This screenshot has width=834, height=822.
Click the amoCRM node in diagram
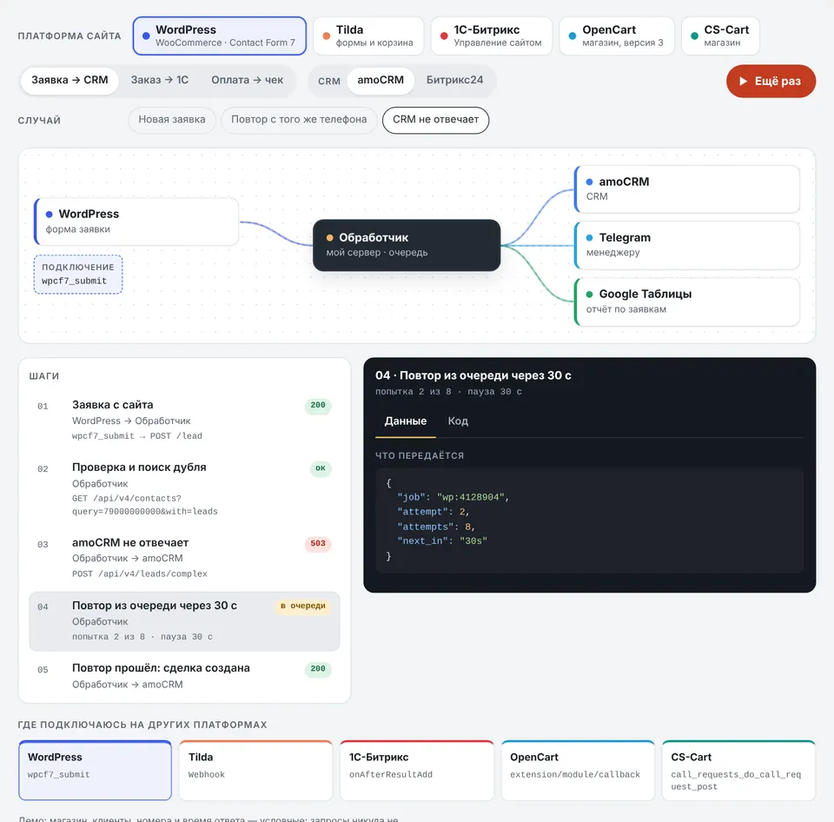(687, 189)
